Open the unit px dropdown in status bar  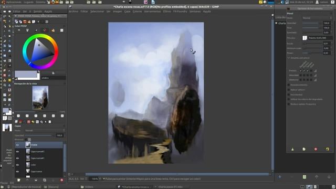point(84,178)
